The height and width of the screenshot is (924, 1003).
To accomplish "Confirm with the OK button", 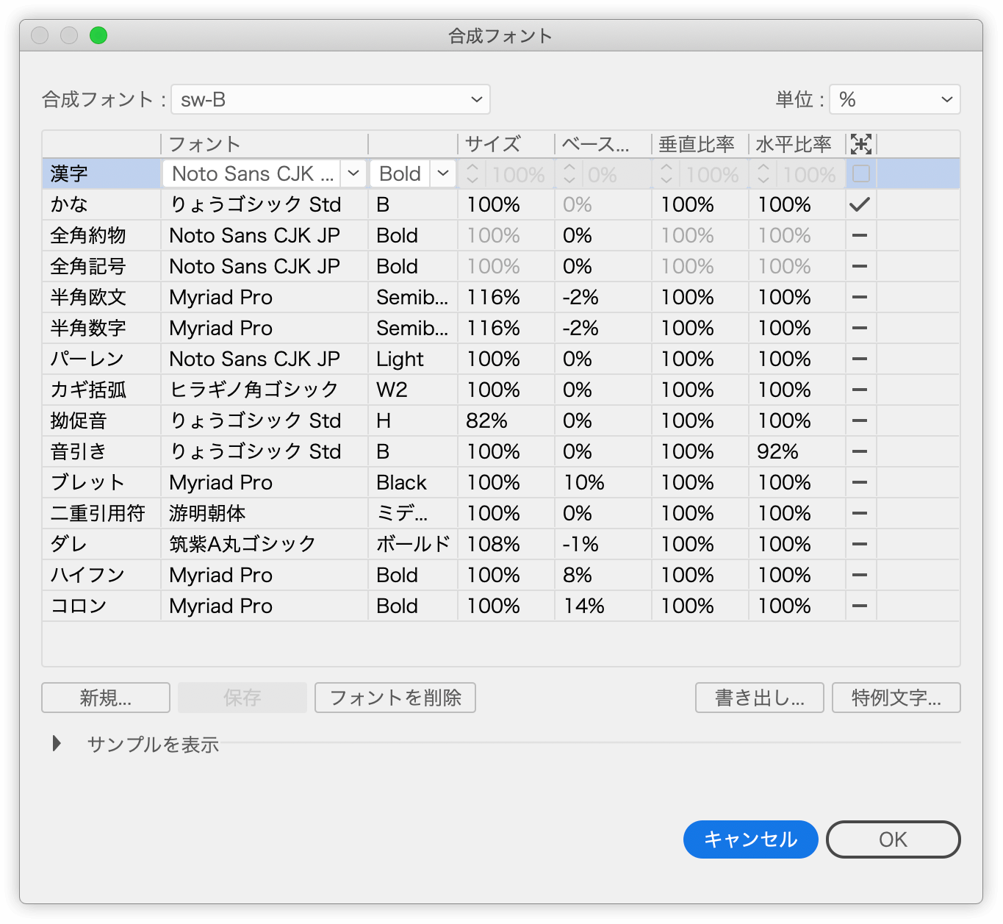I will coord(894,839).
